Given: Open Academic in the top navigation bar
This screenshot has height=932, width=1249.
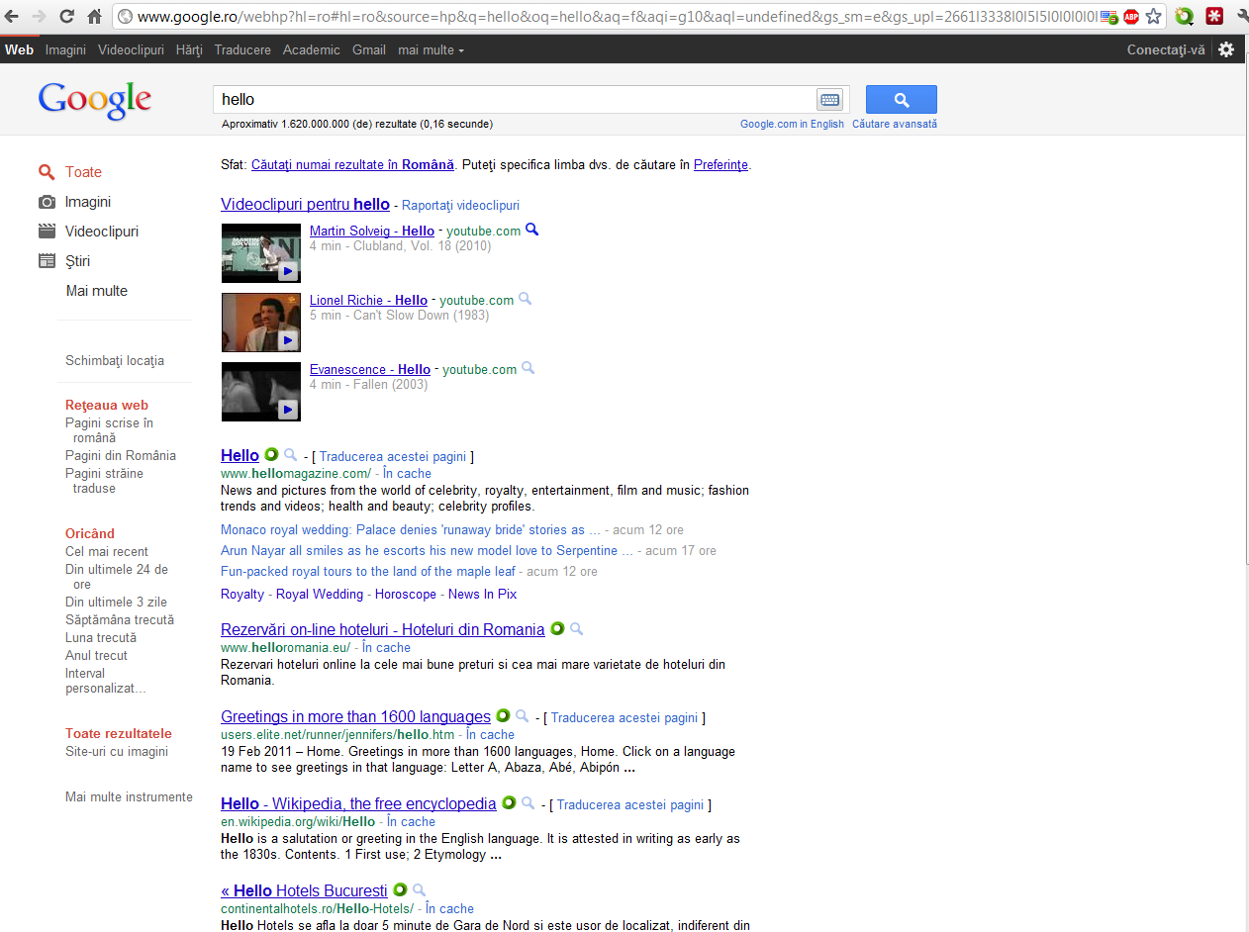Looking at the screenshot, I should tap(311, 49).
